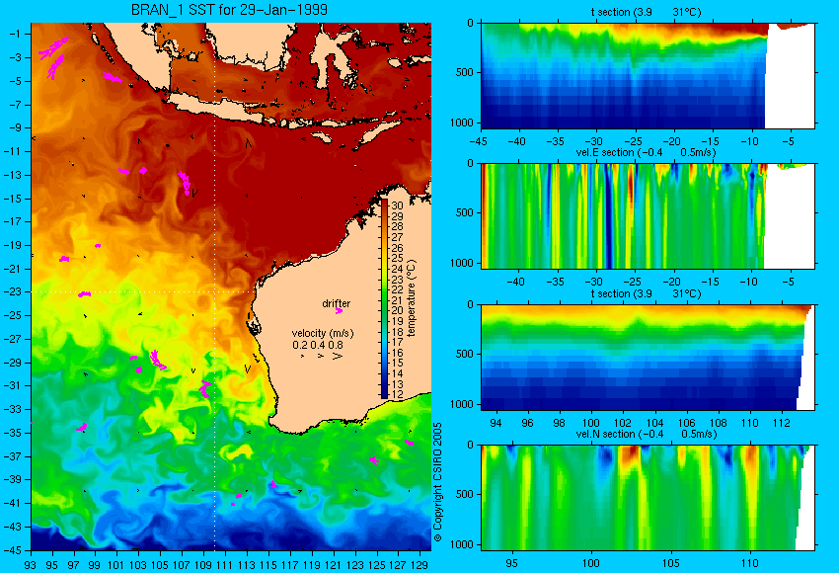Screen dimensions: 839x573
Task: Click the '20' value on the colour bar
Action: 397,310
